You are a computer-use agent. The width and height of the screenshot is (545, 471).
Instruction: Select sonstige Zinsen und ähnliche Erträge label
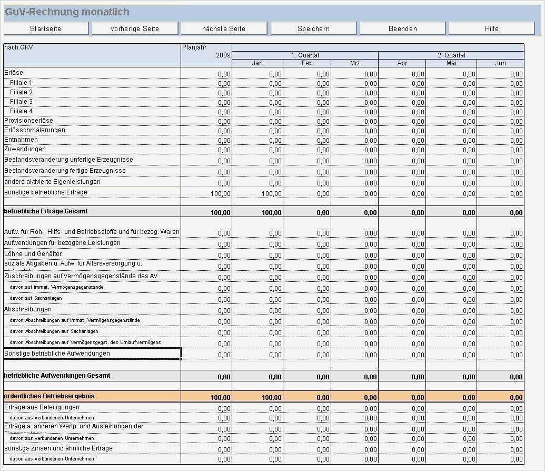tap(58, 448)
